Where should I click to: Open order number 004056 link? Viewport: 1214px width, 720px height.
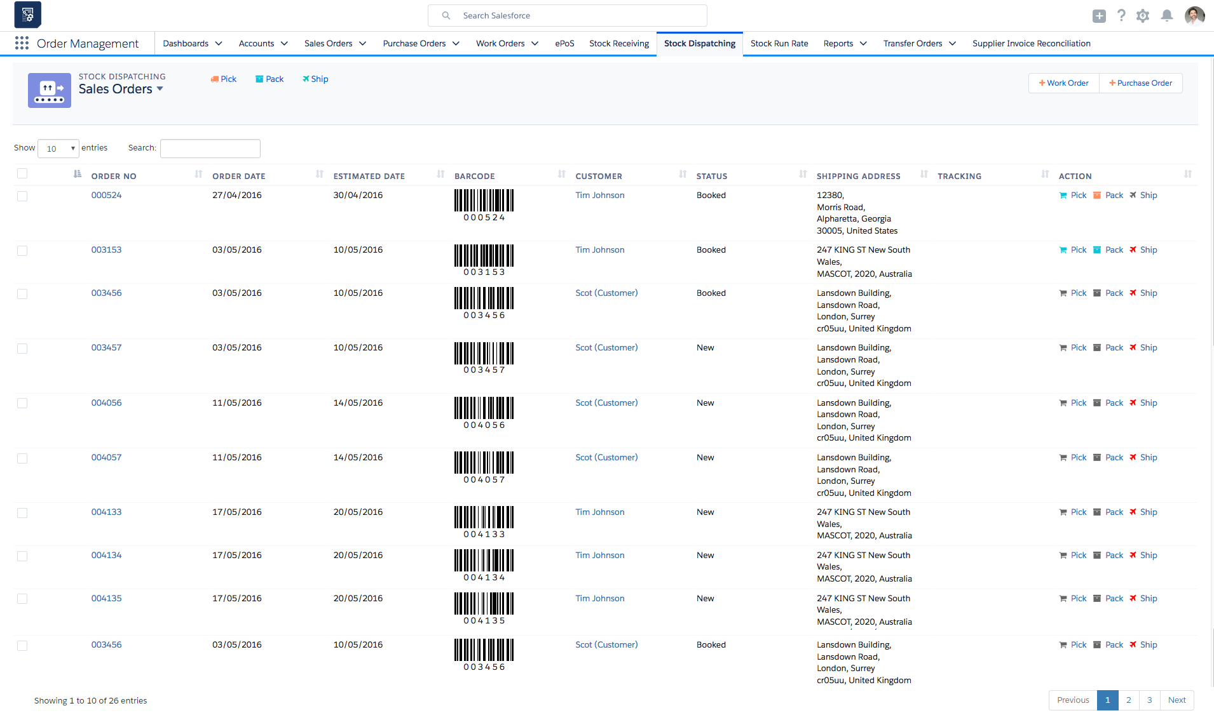click(x=106, y=403)
